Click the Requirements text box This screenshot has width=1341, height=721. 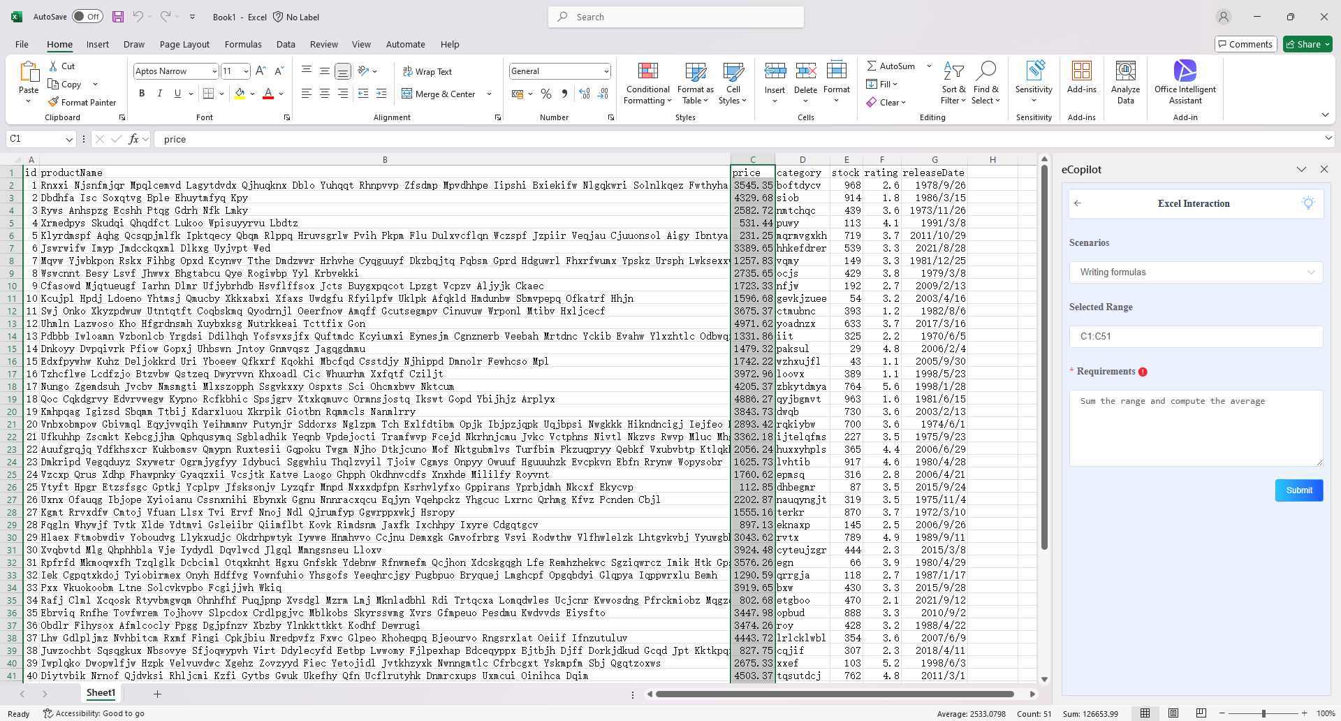coord(1195,428)
